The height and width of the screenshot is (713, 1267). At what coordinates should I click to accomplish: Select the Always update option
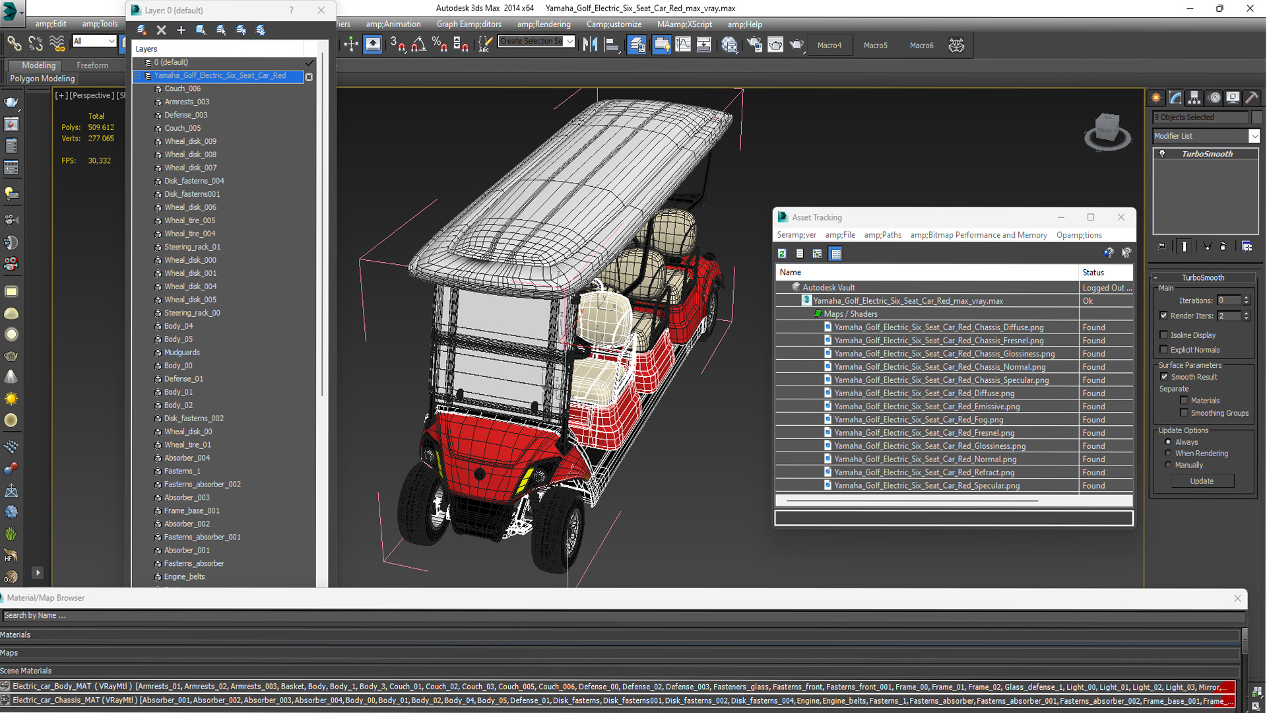[1168, 442]
